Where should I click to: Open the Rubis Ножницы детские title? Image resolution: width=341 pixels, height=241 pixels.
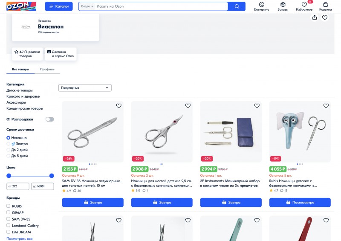(x=293, y=183)
